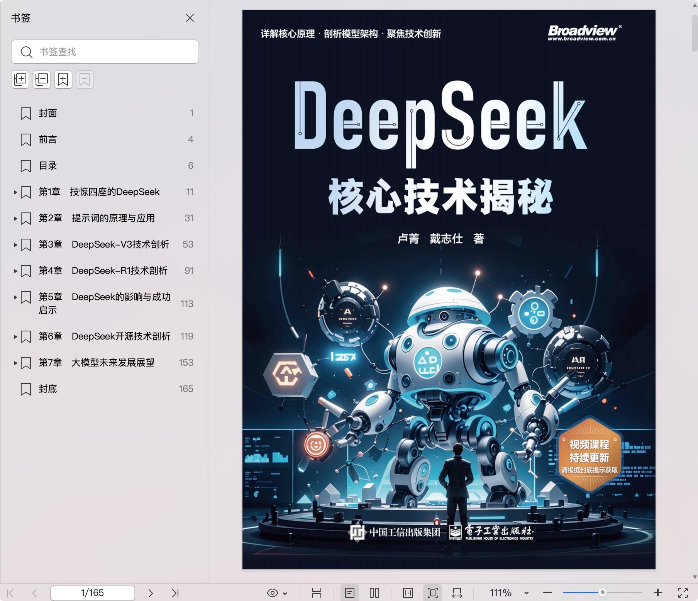Image resolution: width=698 pixels, height=601 pixels.
Task: Click the magnifier icon in bookmark search
Action: [x=26, y=52]
